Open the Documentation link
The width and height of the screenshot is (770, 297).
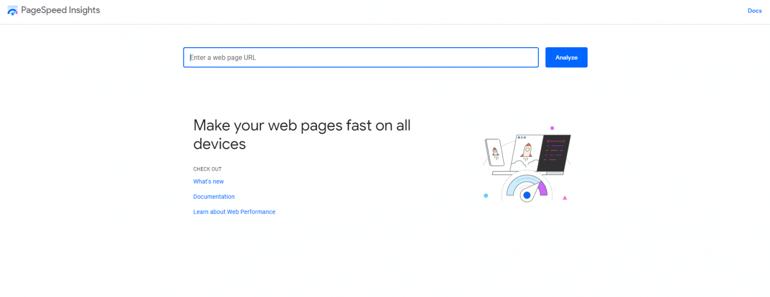tap(214, 196)
